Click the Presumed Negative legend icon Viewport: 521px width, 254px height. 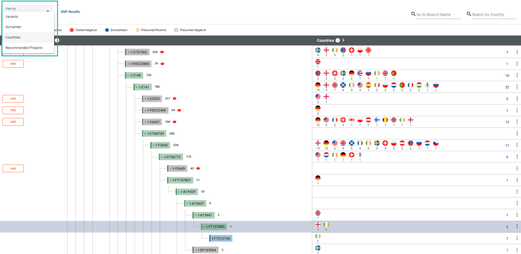(x=175, y=30)
